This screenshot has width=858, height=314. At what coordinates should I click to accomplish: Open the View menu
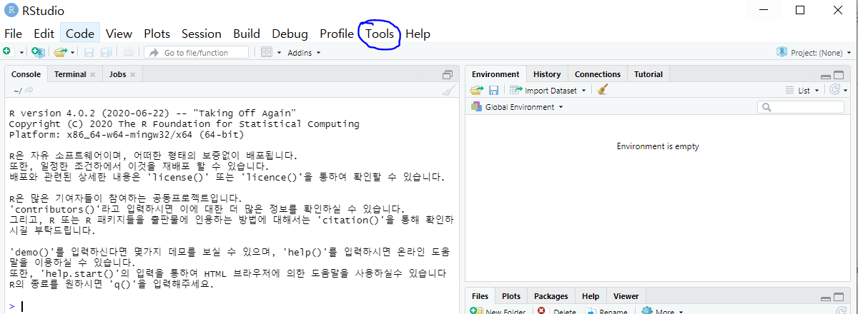pyautogui.click(x=119, y=34)
